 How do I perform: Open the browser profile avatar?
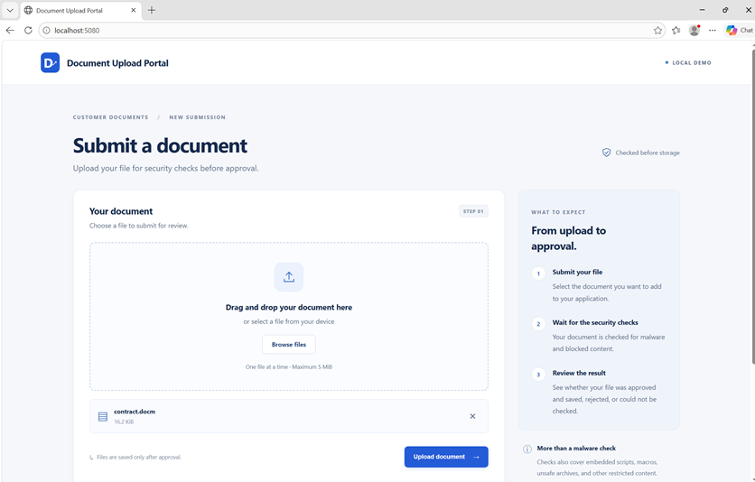694,31
